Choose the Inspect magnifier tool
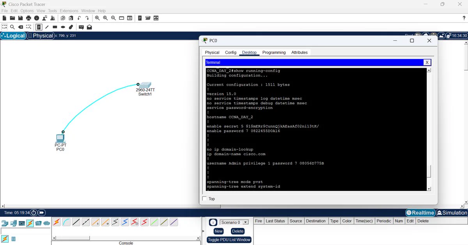Image resolution: width=468 pixels, height=245 pixels. tap(12, 27)
